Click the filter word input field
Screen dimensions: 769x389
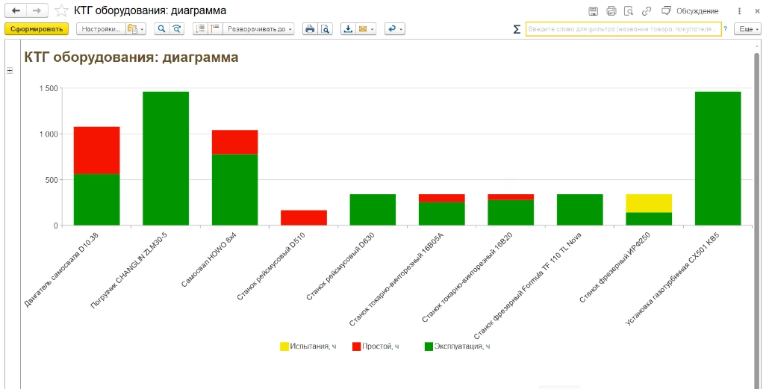[623, 29]
